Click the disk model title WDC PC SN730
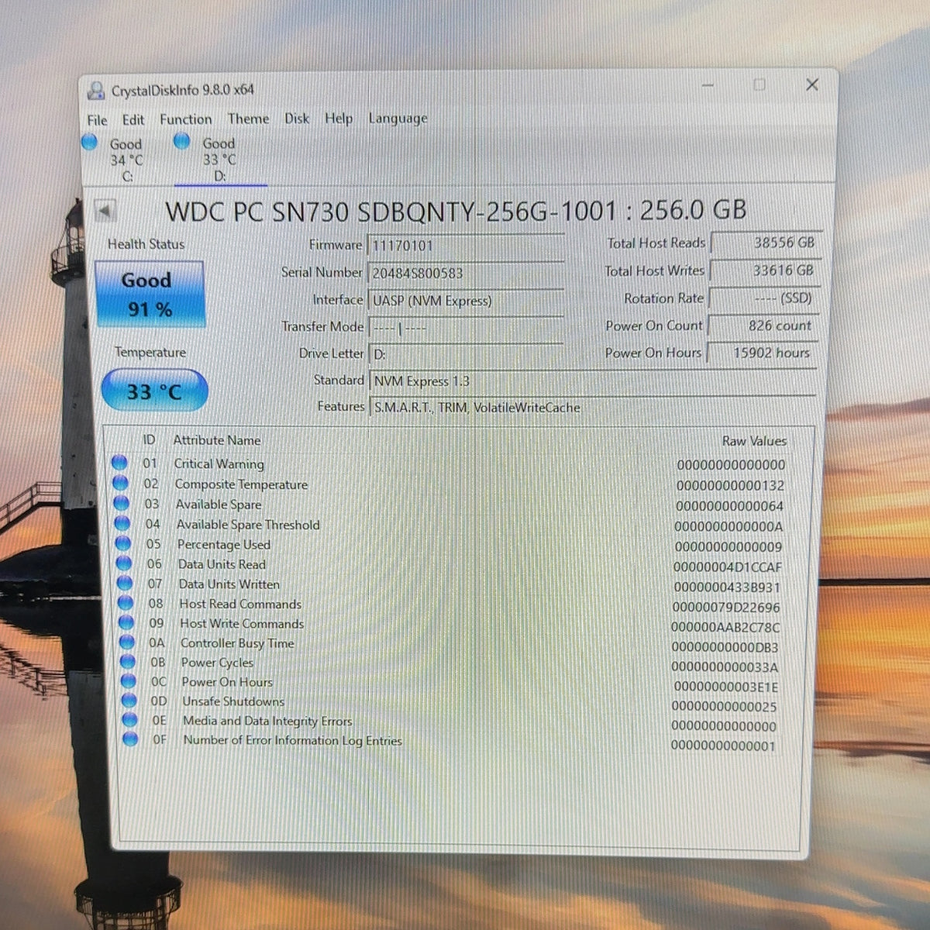The height and width of the screenshot is (930, 930). (x=456, y=210)
